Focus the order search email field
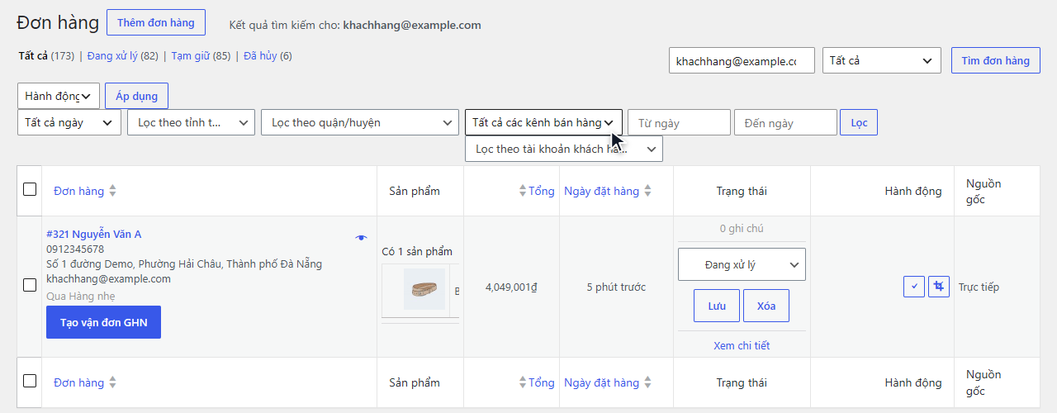 click(x=742, y=60)
